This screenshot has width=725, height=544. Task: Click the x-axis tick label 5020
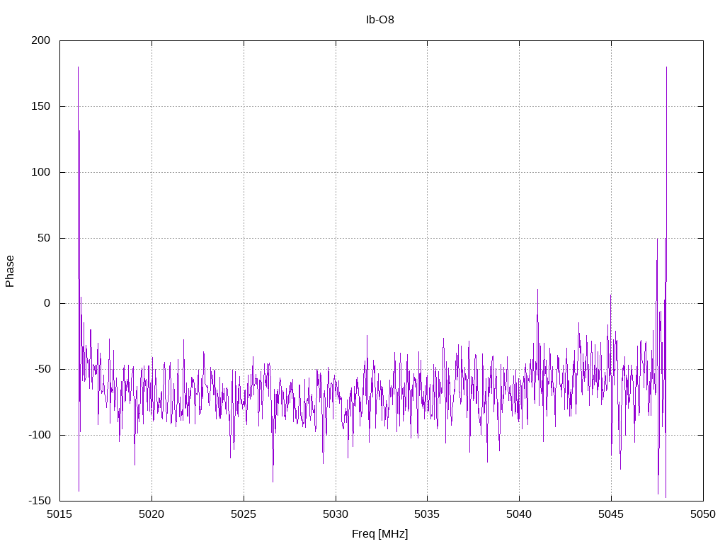coord(152,514)
